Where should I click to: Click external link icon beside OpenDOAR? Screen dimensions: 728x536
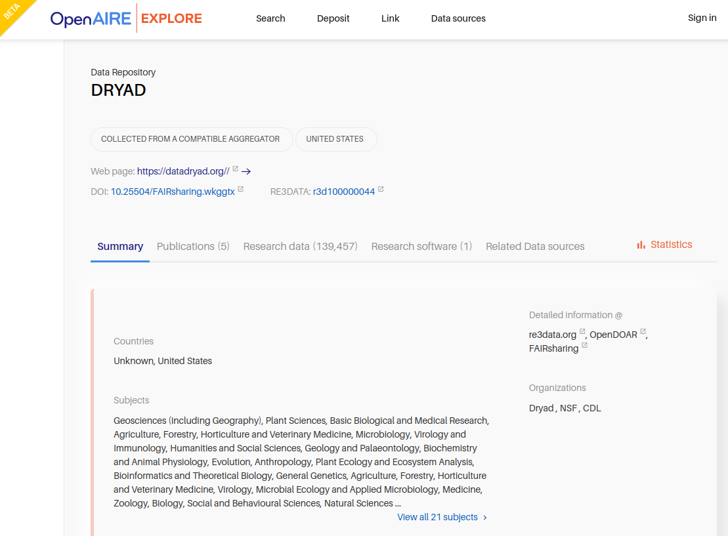[x=643, y=331]
